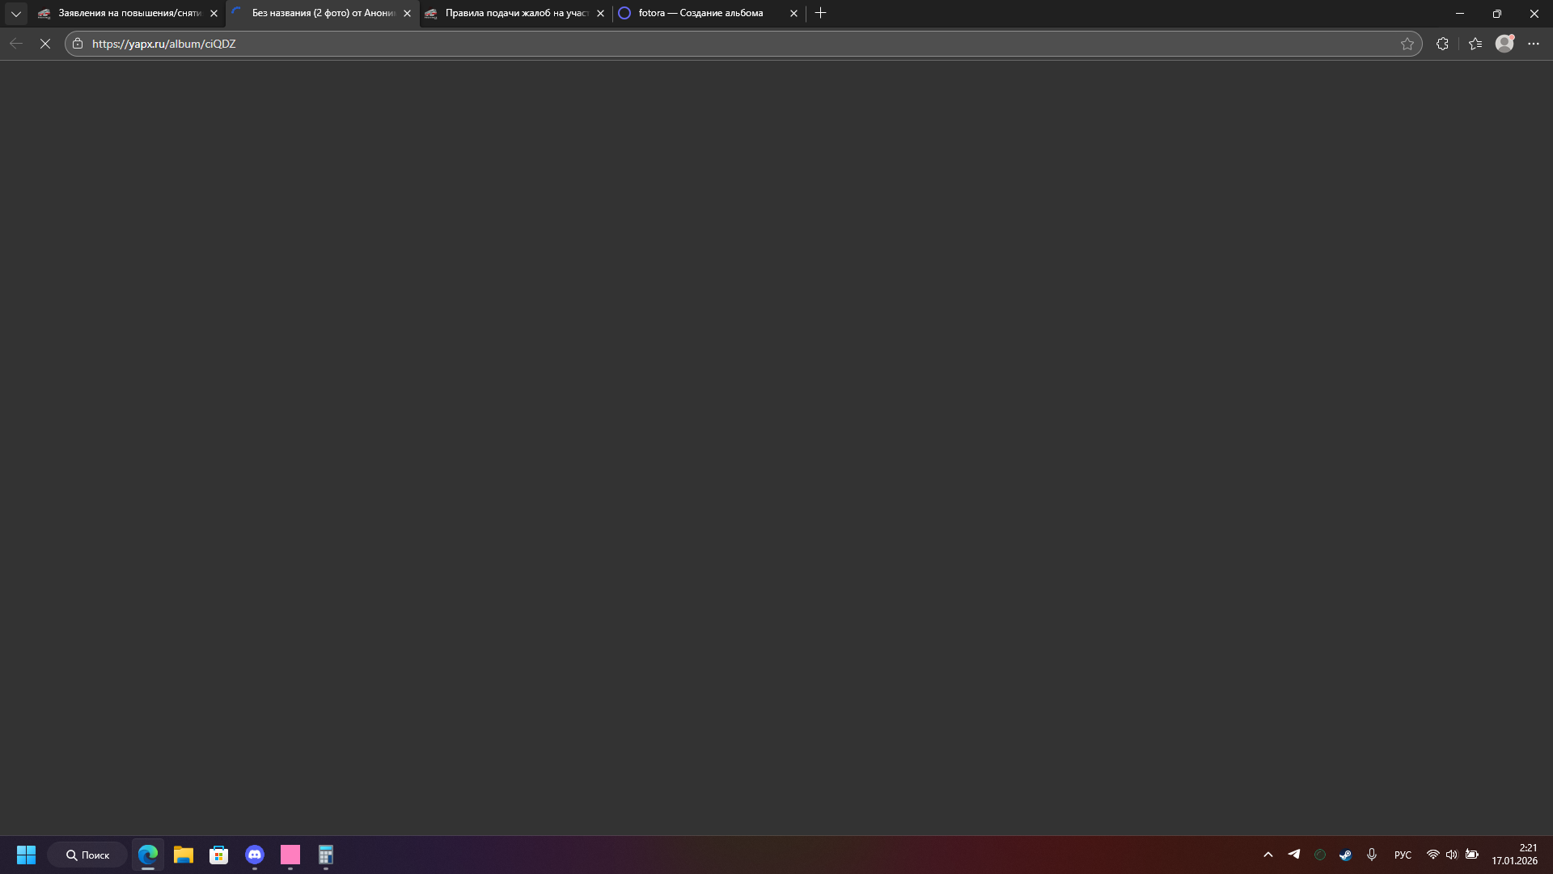Switch the РУС keyboard language
The image size is (1553, 874).
pyautogui.click(x=1403, y=855)
